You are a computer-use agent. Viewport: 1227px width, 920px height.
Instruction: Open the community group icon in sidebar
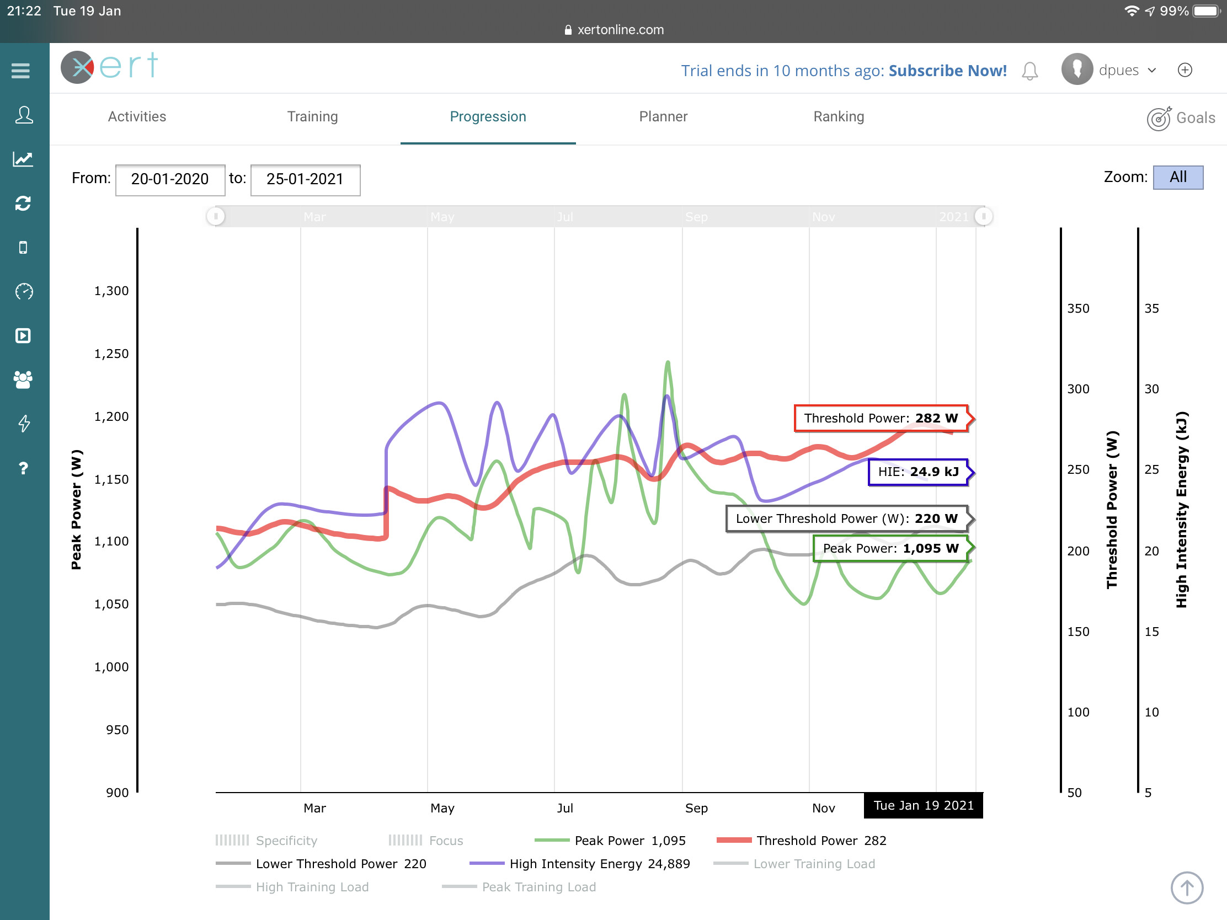[x=23, y=380]
